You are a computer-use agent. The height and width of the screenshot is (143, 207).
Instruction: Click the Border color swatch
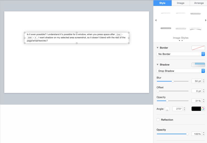198,48
